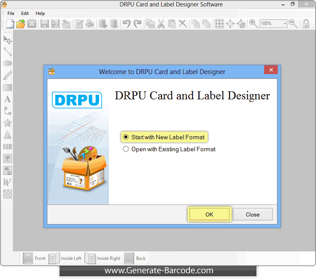The height and width of the screenshot is (279, 316).
Task: Click the bring-to-front layered squares icon
Action: click(x=195, y=24)
